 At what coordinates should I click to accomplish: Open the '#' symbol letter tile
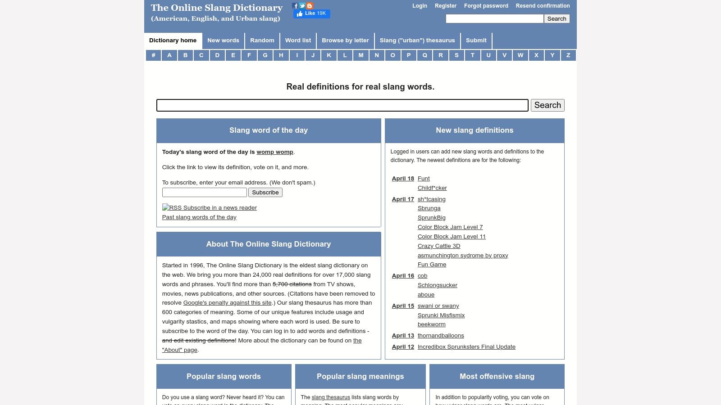pos(153,55)
